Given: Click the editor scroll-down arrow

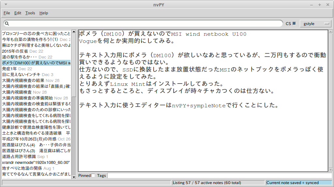Looking at the screenshot, I should [331, 169].
